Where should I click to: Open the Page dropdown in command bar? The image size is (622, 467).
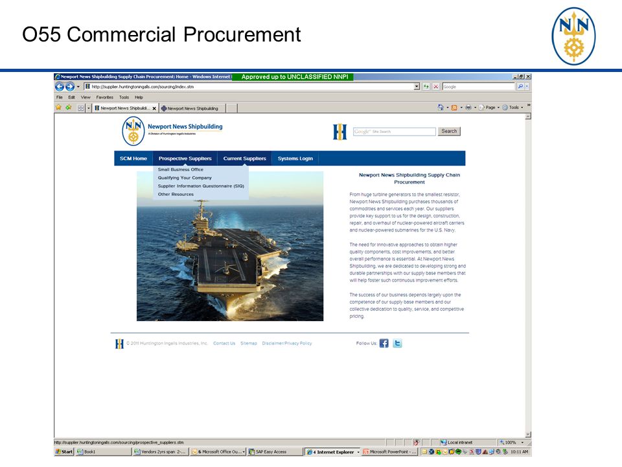coord(489,108)
